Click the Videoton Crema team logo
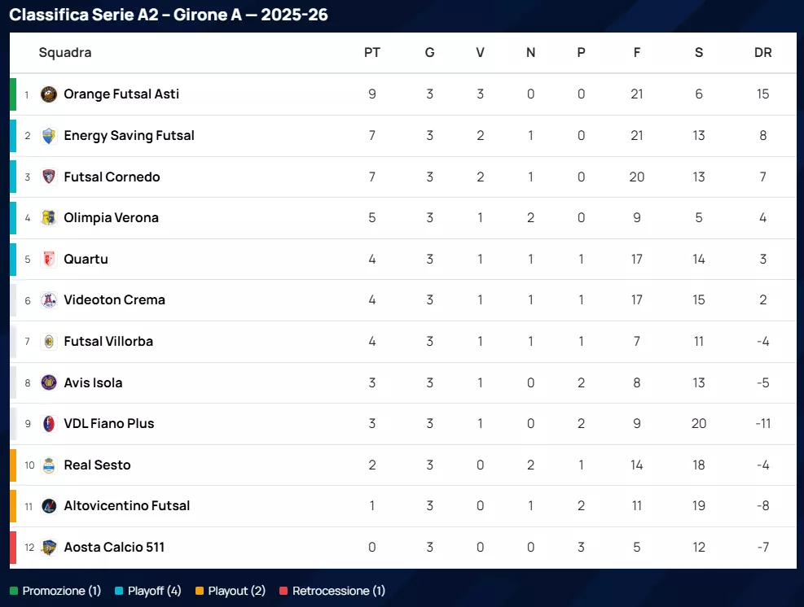This screenshot has width=804, height=607. point(49,300)
